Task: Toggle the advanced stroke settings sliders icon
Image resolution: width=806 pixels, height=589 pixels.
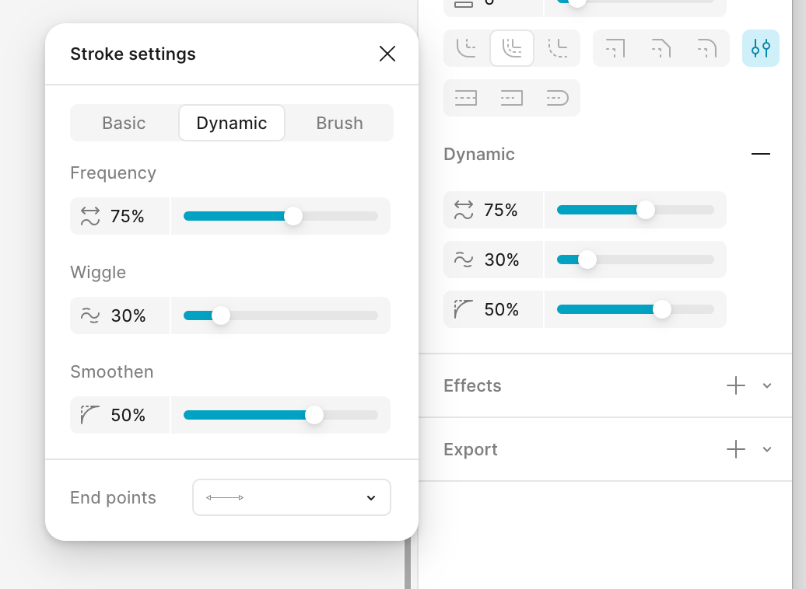Action: (x=761, y=48)
